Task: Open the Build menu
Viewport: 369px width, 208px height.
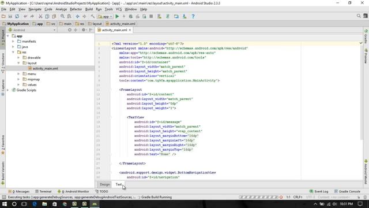Action: click(x=89, y=9)
